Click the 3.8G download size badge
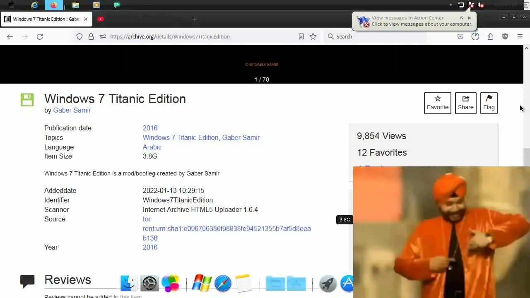Viewport: 530px width, 298px height. pos(344,220)
